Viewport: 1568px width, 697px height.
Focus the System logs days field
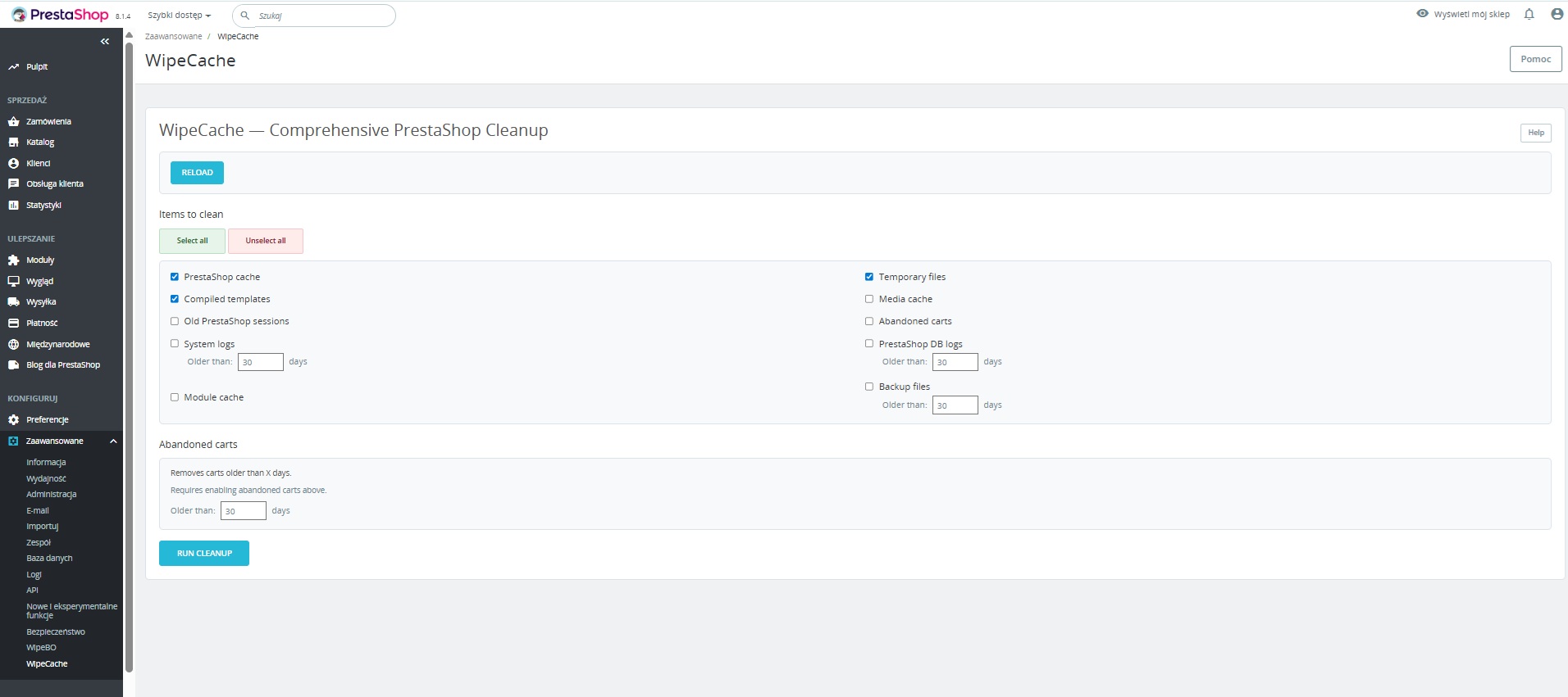coord(261,362)
